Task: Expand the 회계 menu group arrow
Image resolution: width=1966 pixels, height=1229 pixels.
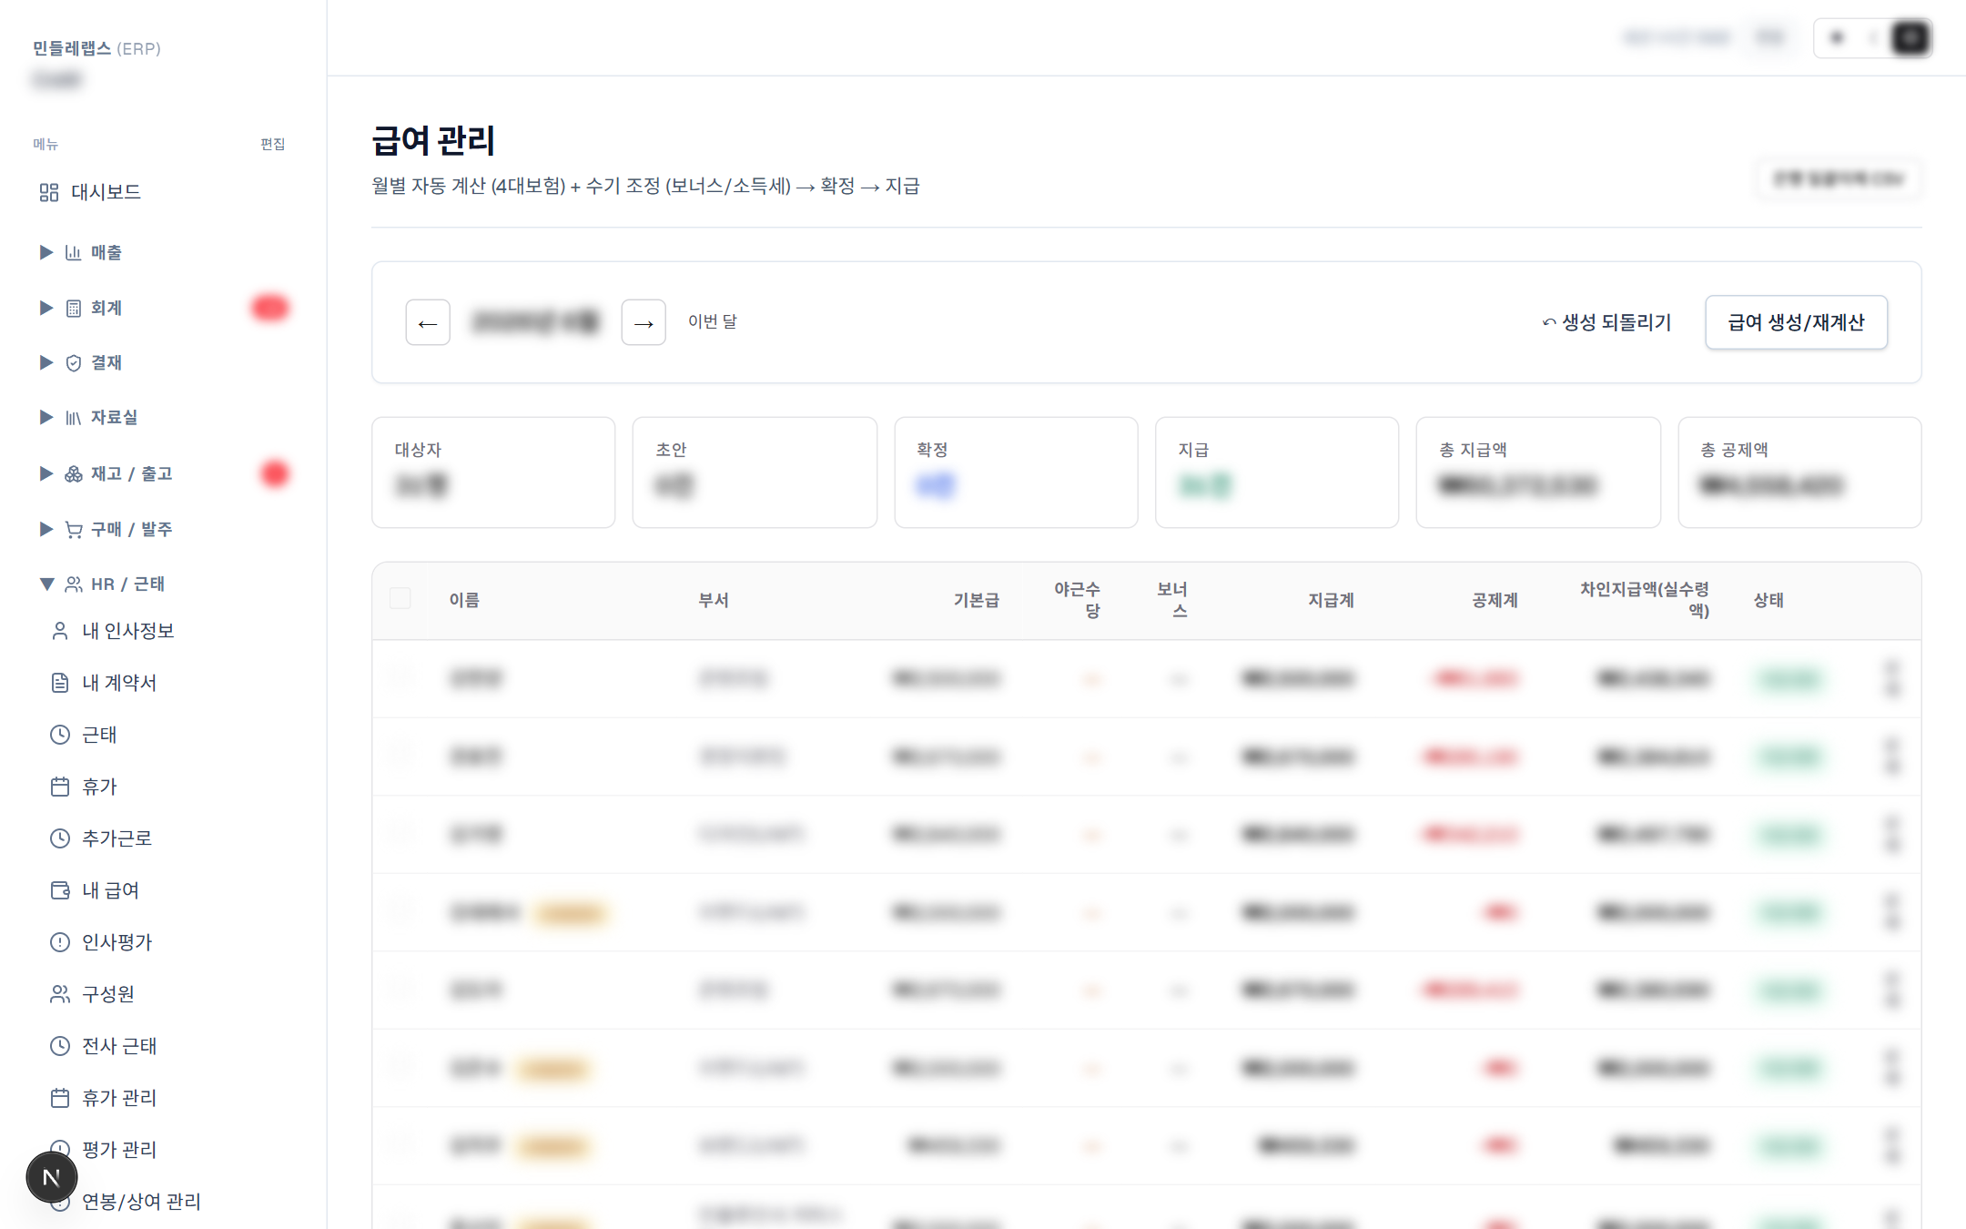Action: point(46,308)
